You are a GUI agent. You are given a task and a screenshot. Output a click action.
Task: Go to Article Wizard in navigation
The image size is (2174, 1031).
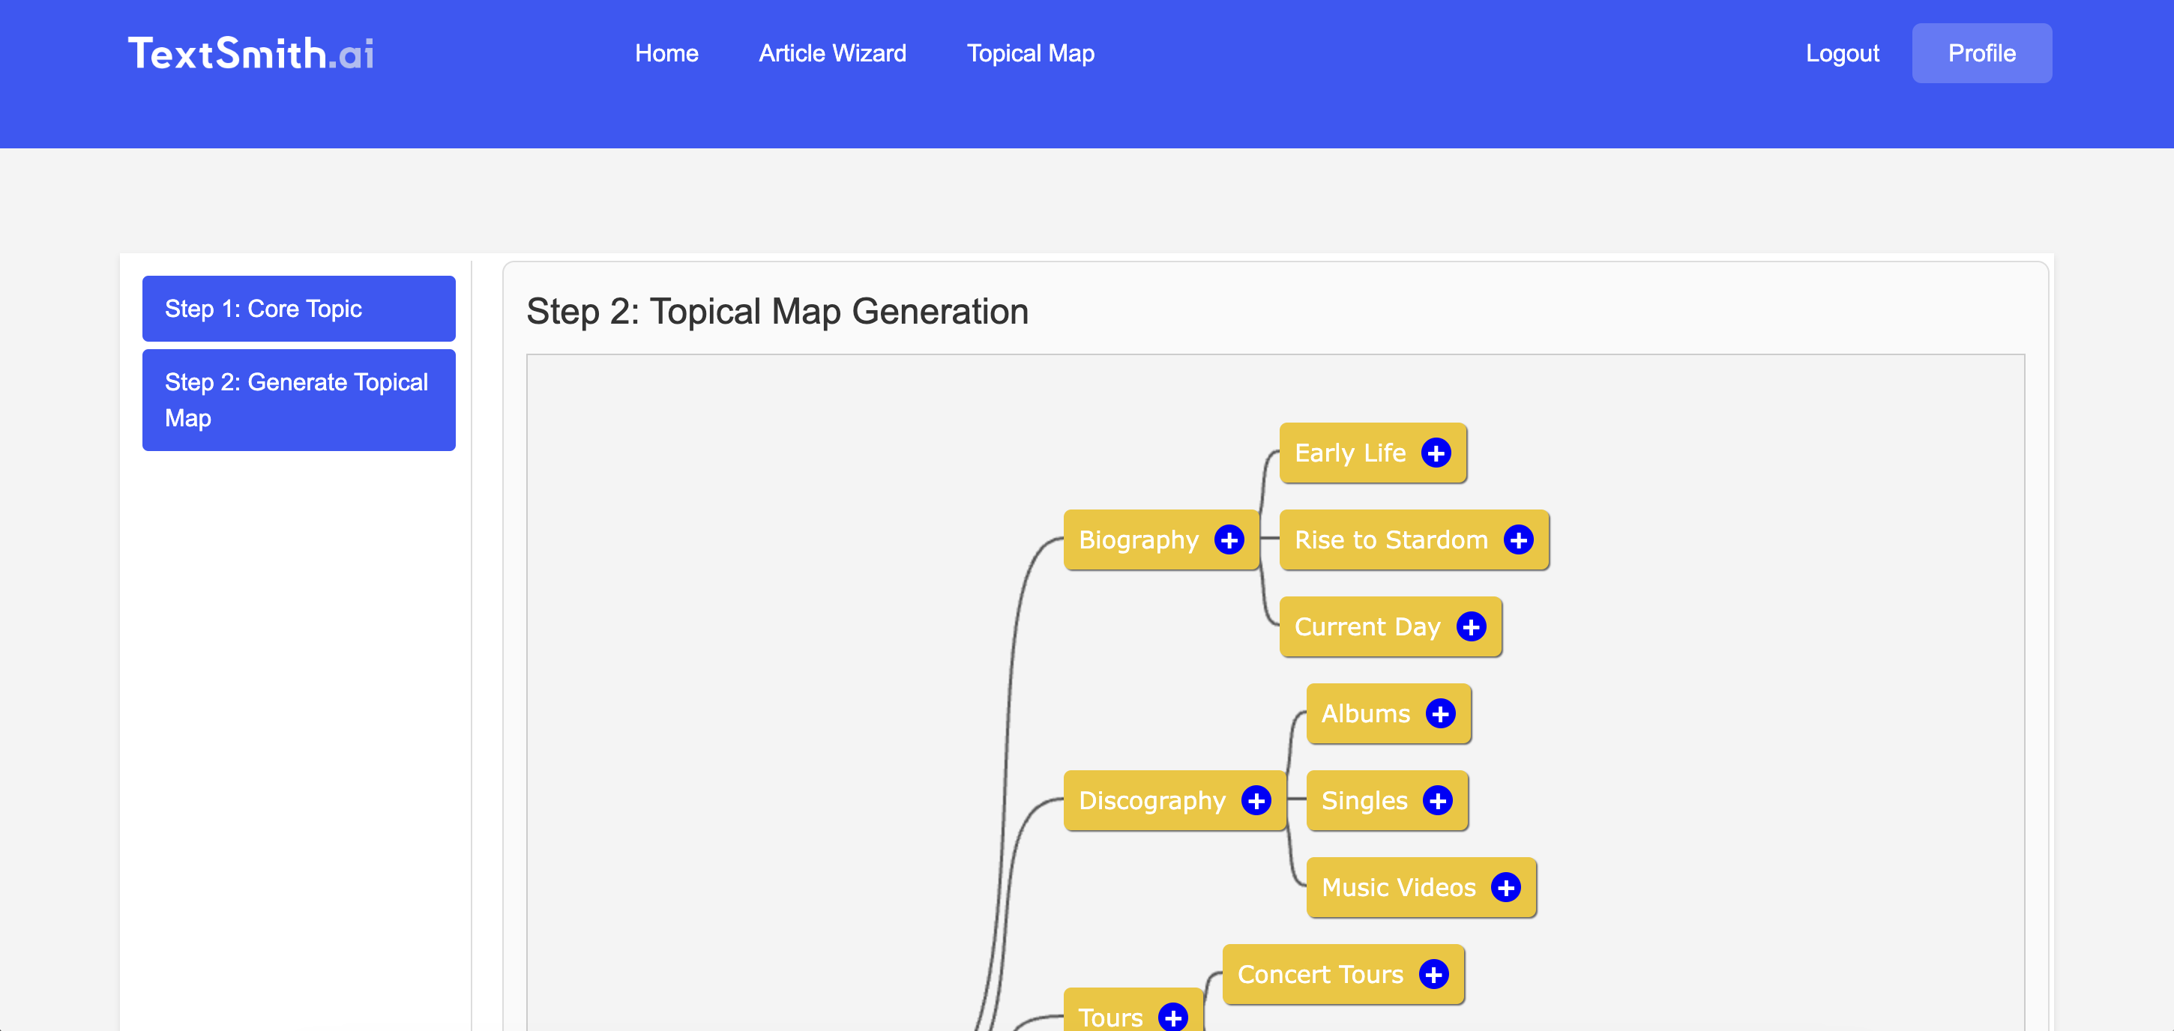[832, 53]
